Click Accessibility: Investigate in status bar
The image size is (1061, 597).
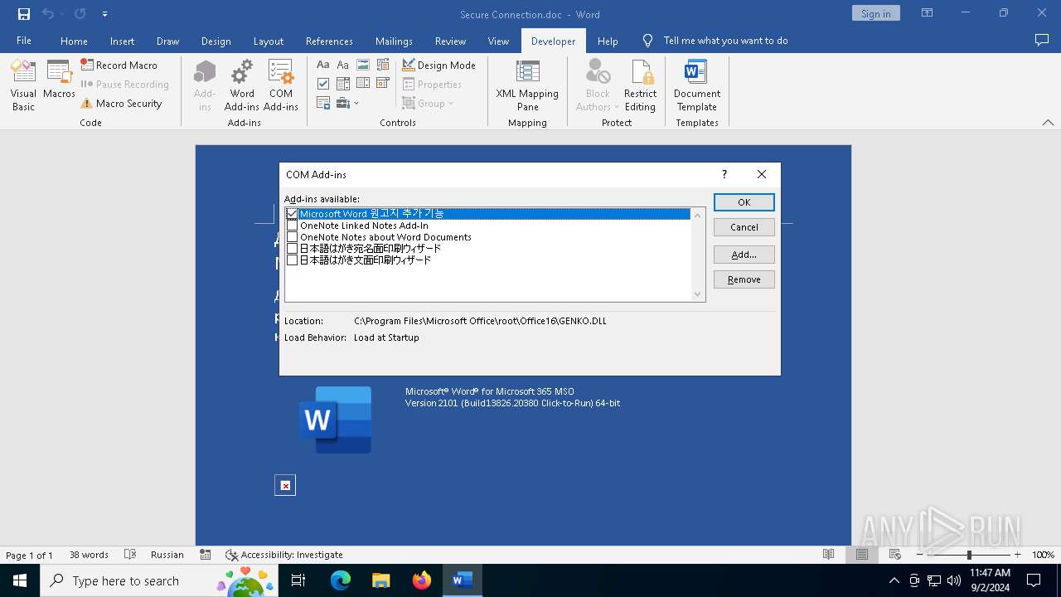click(284, 555)
